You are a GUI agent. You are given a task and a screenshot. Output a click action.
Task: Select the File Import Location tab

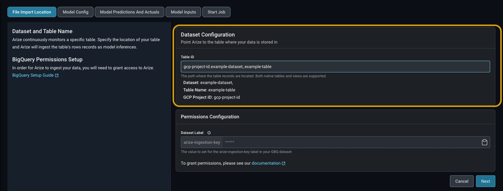point(32,12)
